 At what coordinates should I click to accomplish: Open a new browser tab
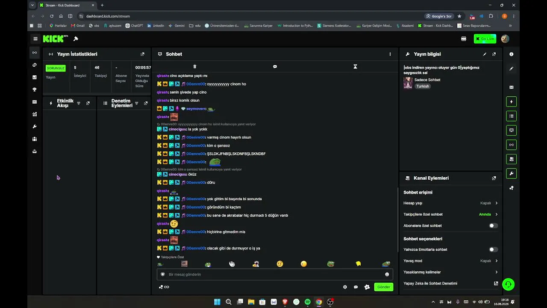tap(102, 5)
